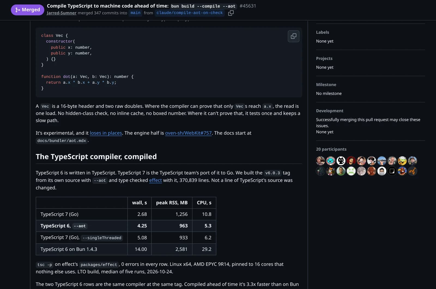436x289 pixels.
Task: Open Jarred-Sumner's profile link
Action: pos(62,13)
